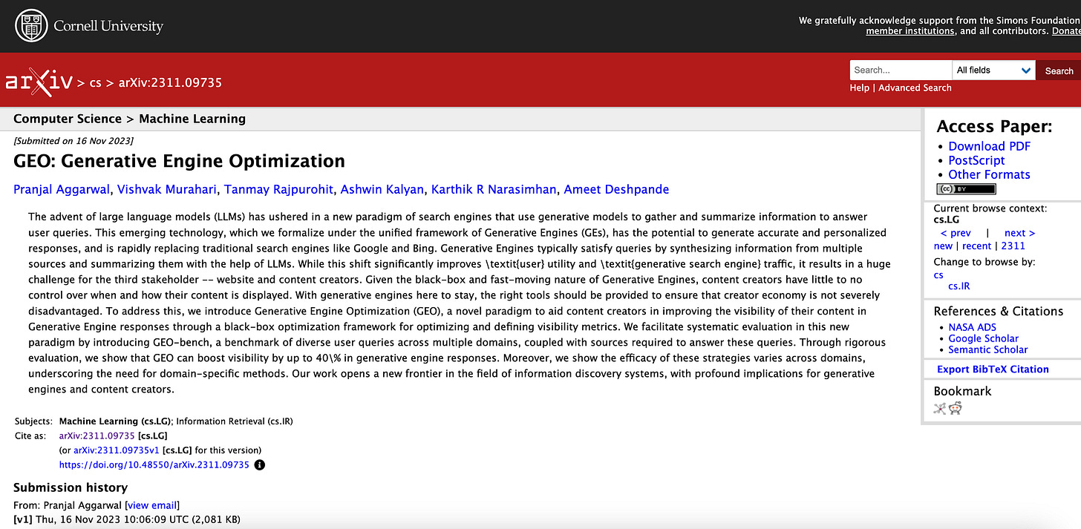Open Advanced Search
The height and width of the screenshot is (529, 1081).
click(x=915, y=88)
